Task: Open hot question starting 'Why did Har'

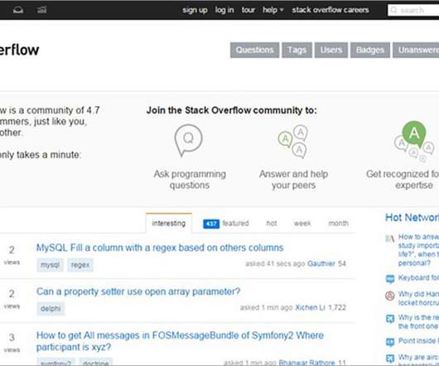Action: [418, 298]
